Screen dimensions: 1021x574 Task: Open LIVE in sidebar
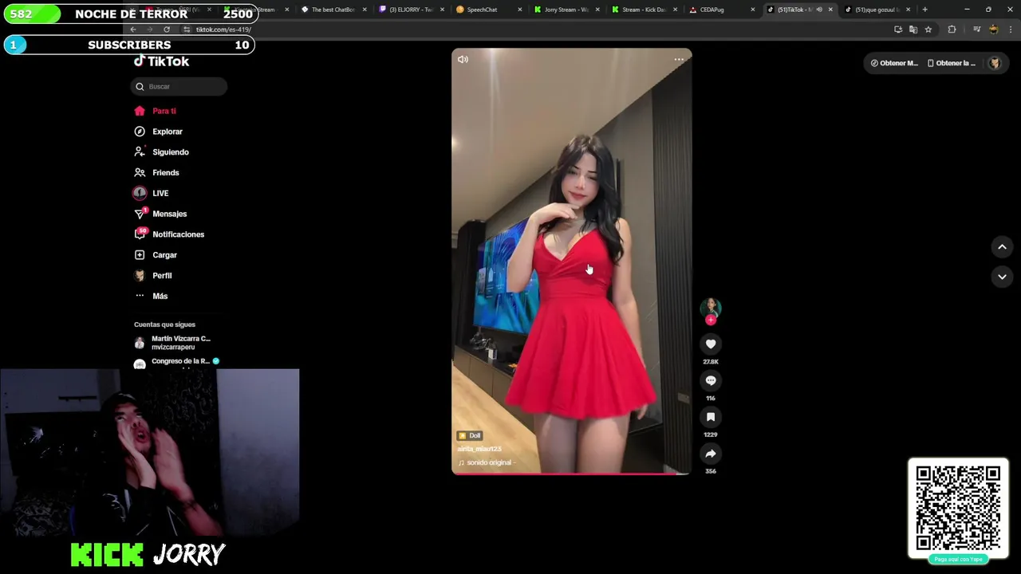coord(152,193)
